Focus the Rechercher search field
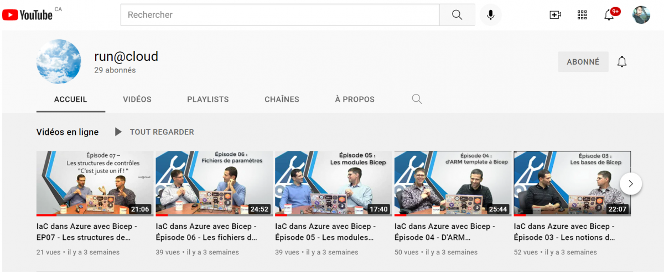This screenshot has height=272, width=664. point(280,15)
